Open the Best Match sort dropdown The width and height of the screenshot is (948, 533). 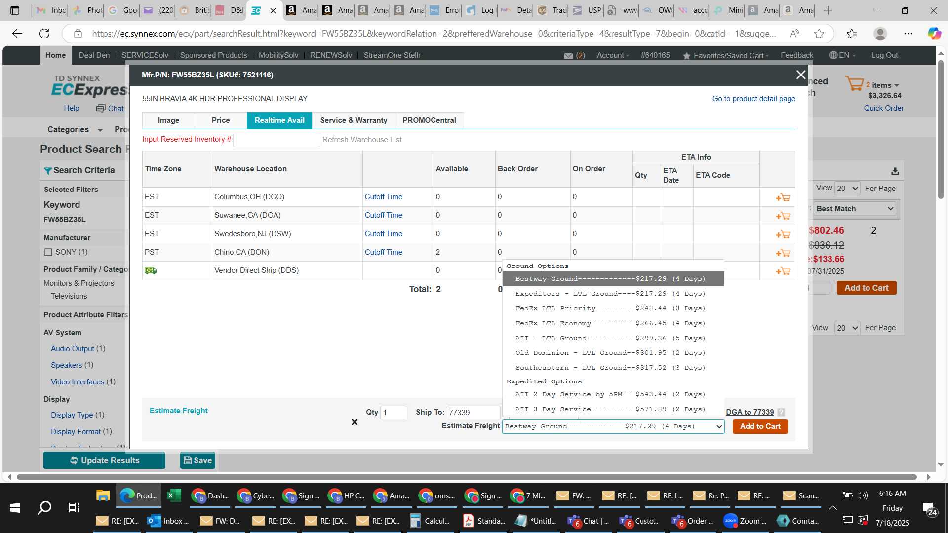point(855,209)
